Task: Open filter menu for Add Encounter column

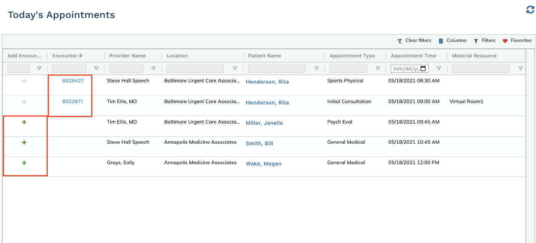Action: [39, 69]
